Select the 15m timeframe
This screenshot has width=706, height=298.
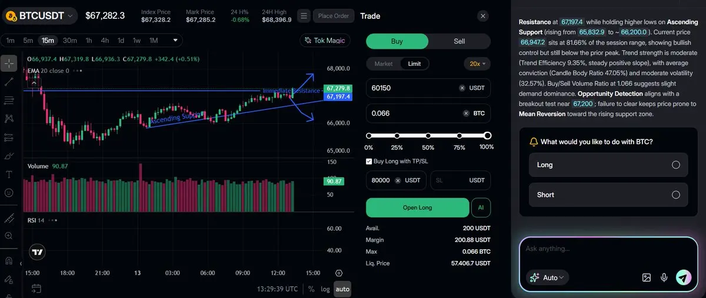coord(48,41)
